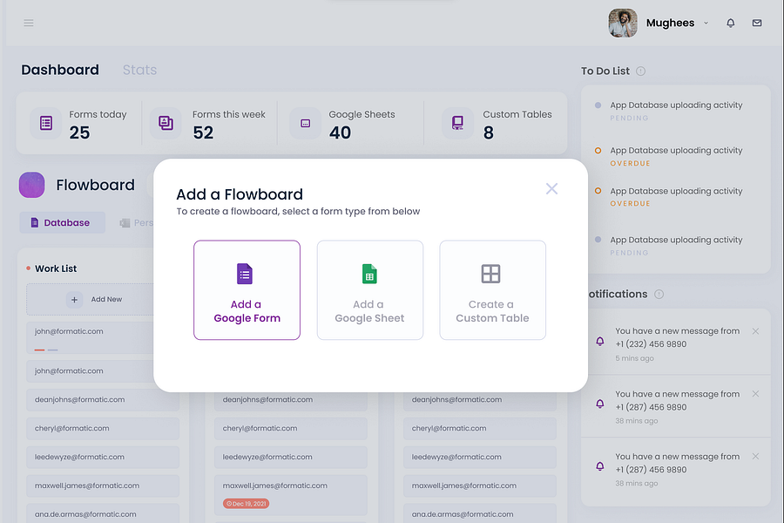Close the Add a Flowboard dialog
Screen dimensions: 784x523
[551, 188]
